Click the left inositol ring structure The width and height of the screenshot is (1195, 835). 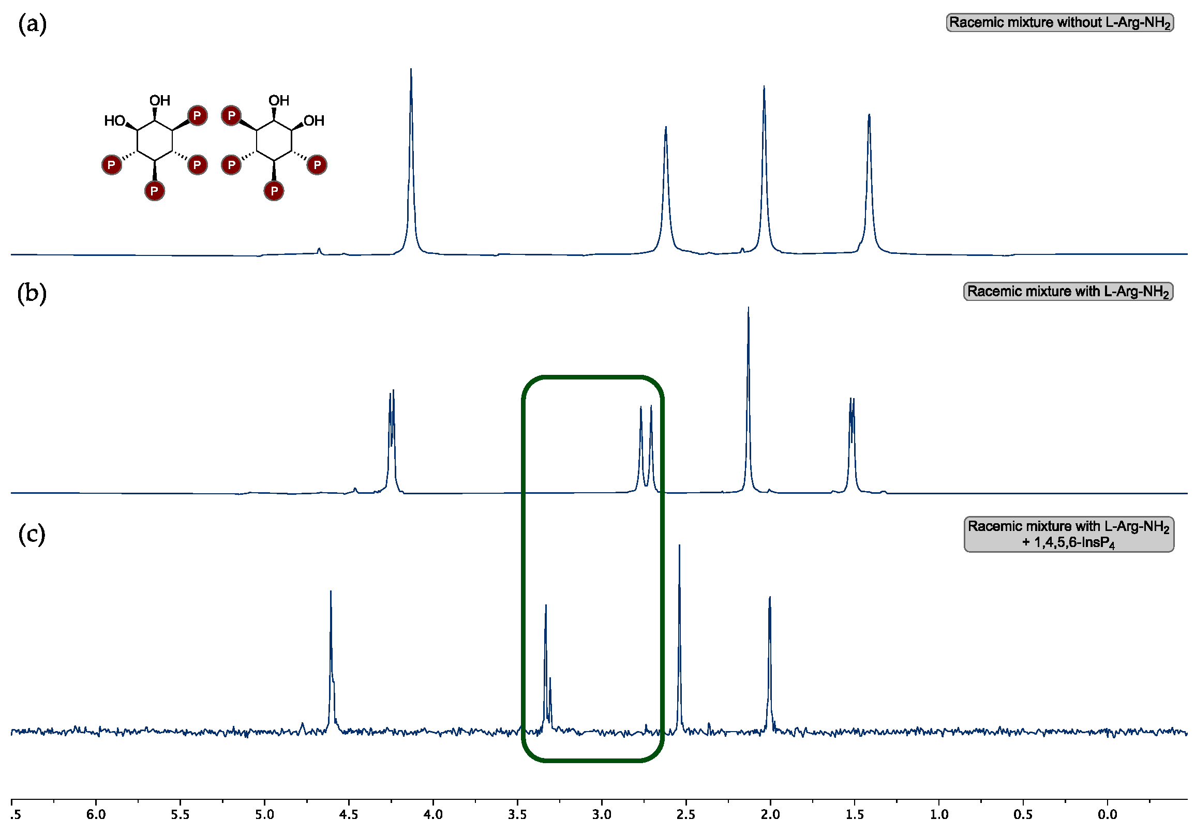click(155, 141)
